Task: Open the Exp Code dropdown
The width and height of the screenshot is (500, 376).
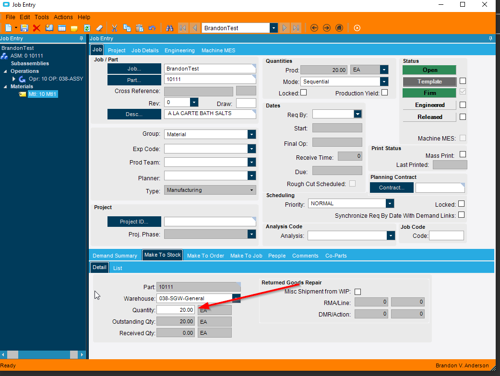Action: coord(251,149)
